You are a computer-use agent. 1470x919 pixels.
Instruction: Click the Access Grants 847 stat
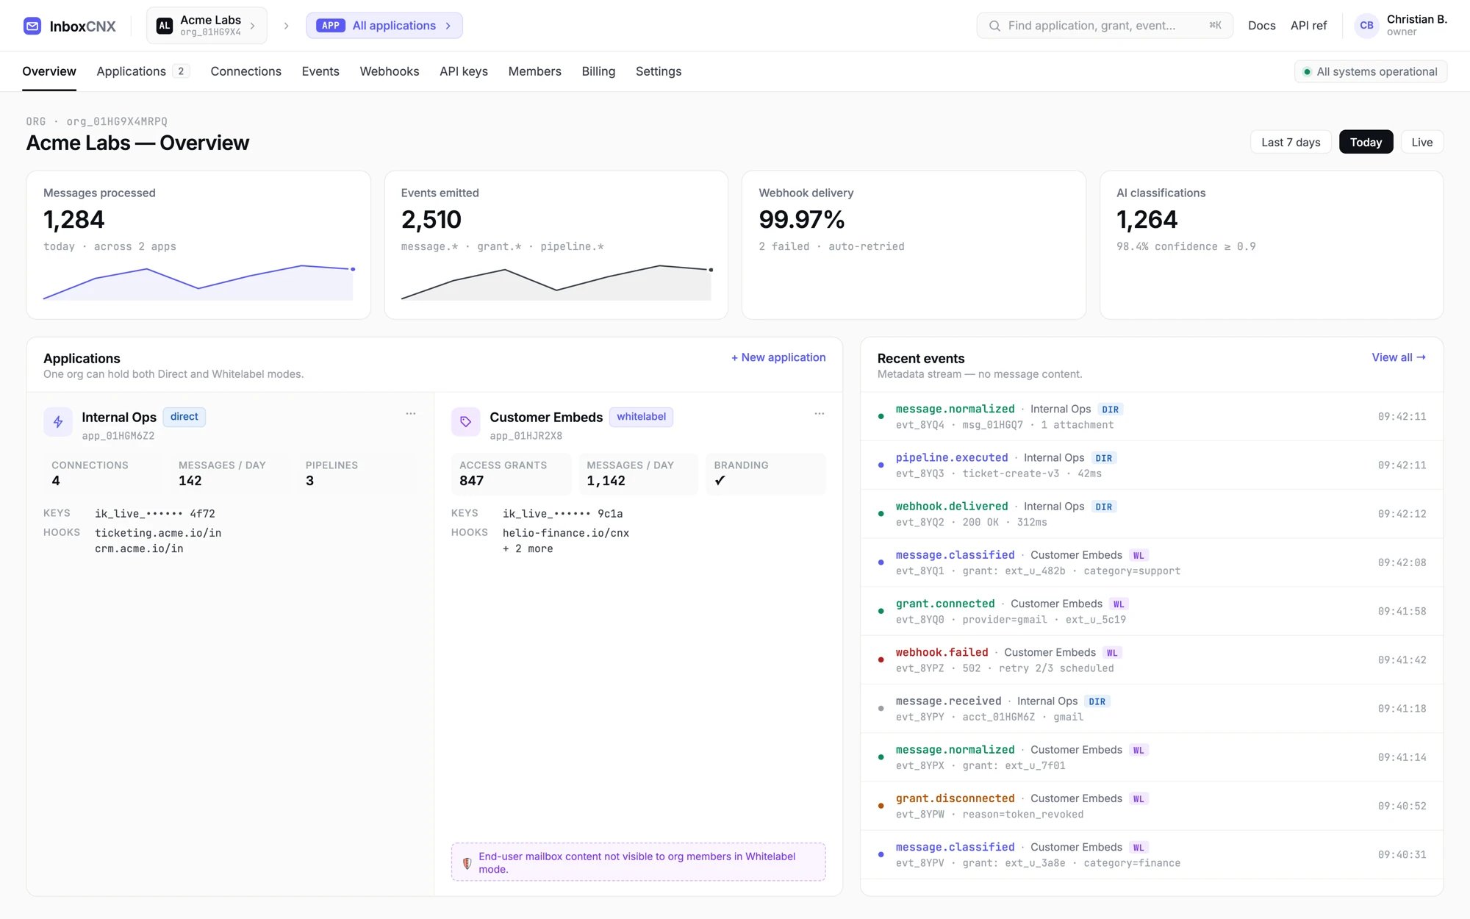tap(511, 474)
